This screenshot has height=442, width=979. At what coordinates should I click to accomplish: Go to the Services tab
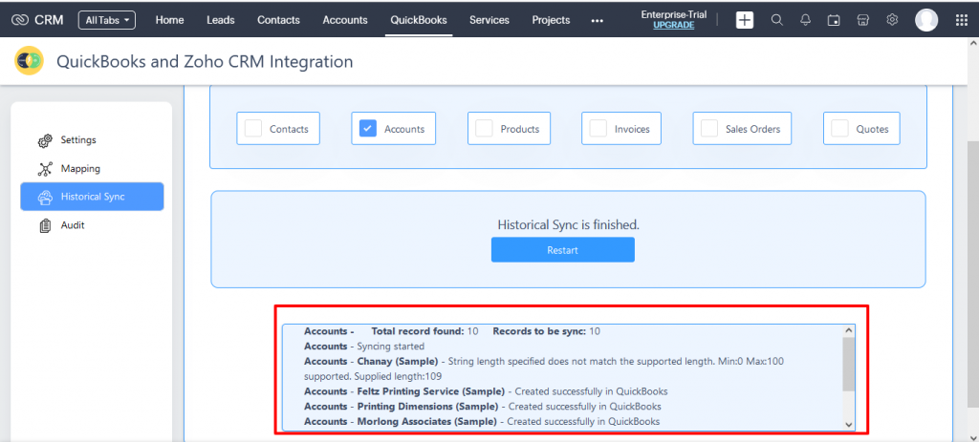click(x=489, y=20)
